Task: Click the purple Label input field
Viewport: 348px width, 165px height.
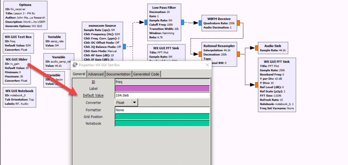Action: [x=162, y=88]
